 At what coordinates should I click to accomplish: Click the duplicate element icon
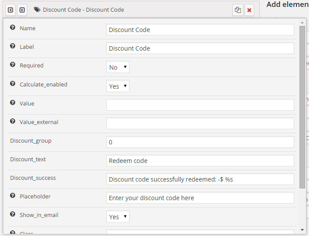[x=237, y=10]
